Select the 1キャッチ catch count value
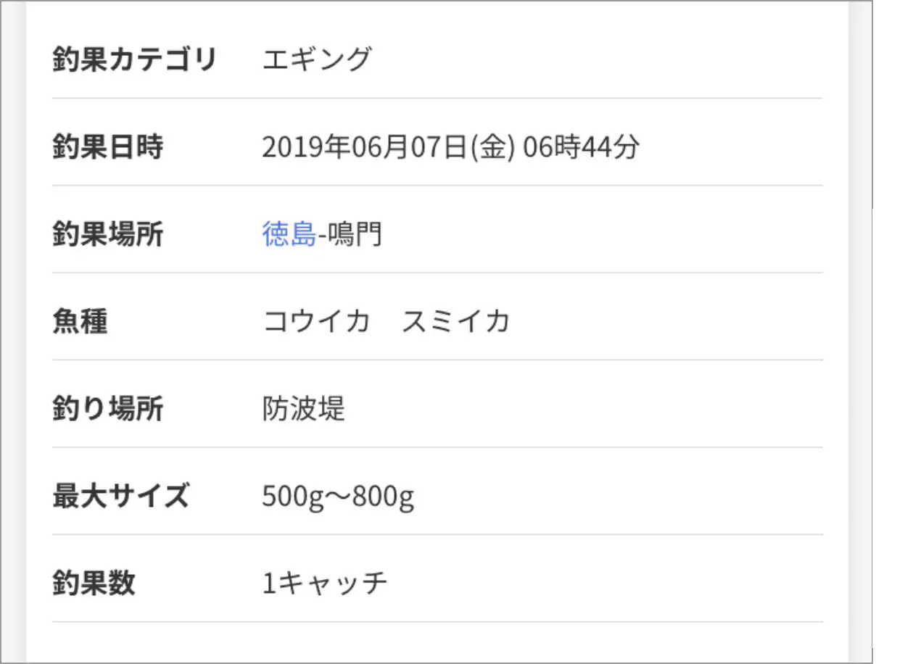The height and width of the screenshot is (664, 921). click(x=325, y=584)
